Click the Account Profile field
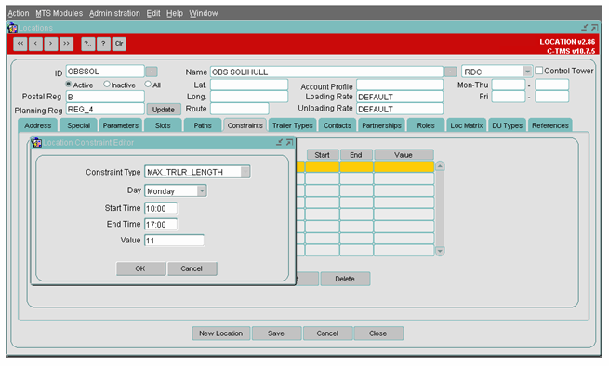Image resolution: width=609 pixels, height=366 pixels. tap(400, 85)
